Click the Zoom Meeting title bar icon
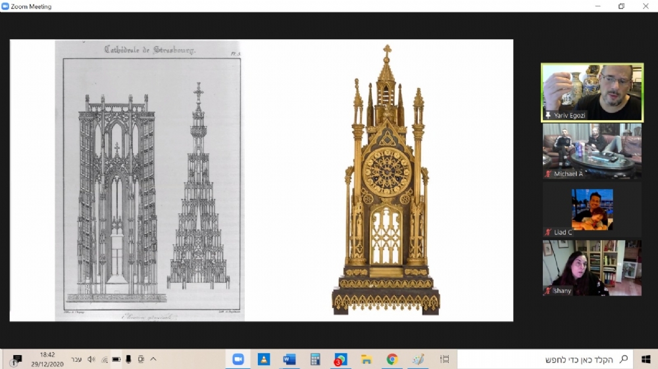This screenshot has height=369, width=658. 5,7
